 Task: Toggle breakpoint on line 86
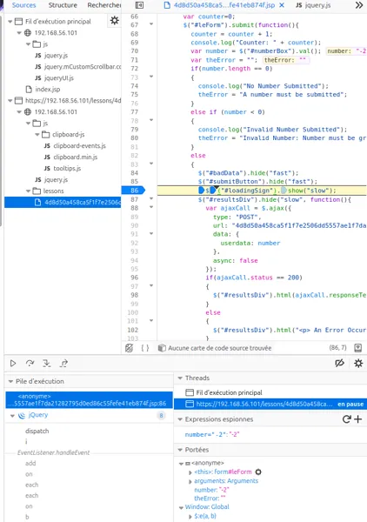pyautogui.click(x=134, y=191)
